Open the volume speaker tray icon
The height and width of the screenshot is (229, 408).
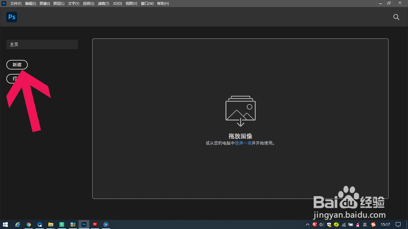322,225
